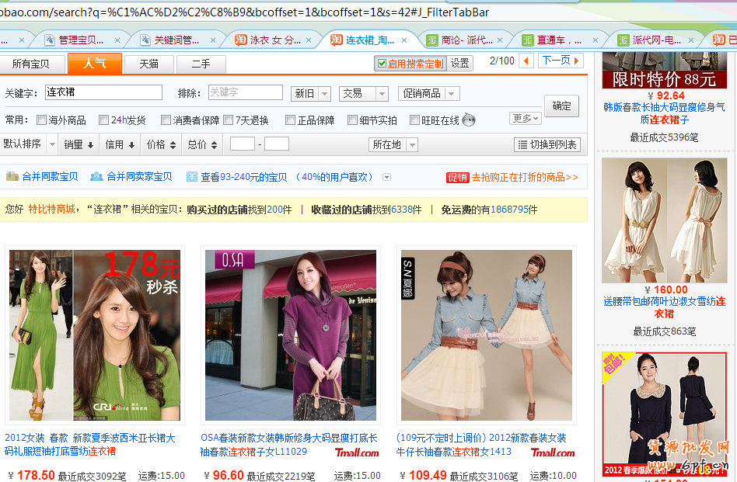Close the 商论- 派代 browser tab

coord(500,40)
